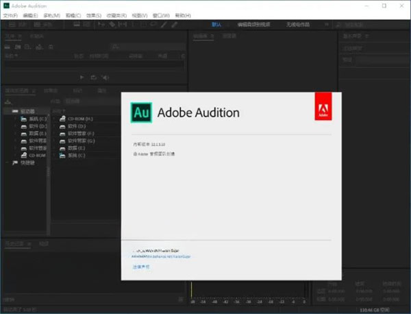This screenshot has height=314, width=411.
Task: Toggle loop playback in Files panel
Action: point(92,77)
